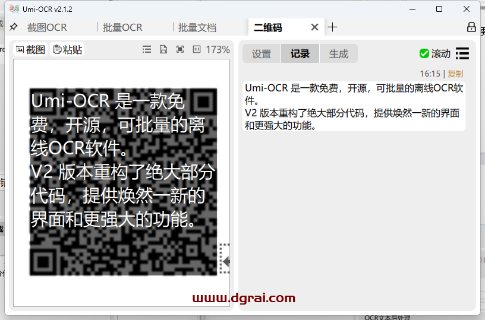Image resolution: width=485 pixels, height=320 pixels.
Task: Open the 批量OCR tab
Action: pyautogui.click(x=122, y=27)
